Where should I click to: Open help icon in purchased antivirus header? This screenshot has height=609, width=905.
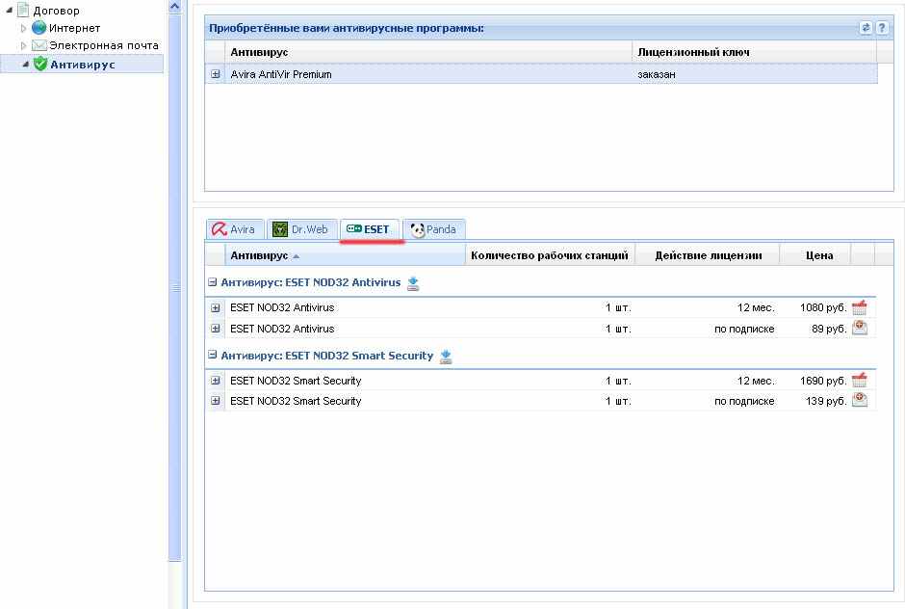(881, 28)
